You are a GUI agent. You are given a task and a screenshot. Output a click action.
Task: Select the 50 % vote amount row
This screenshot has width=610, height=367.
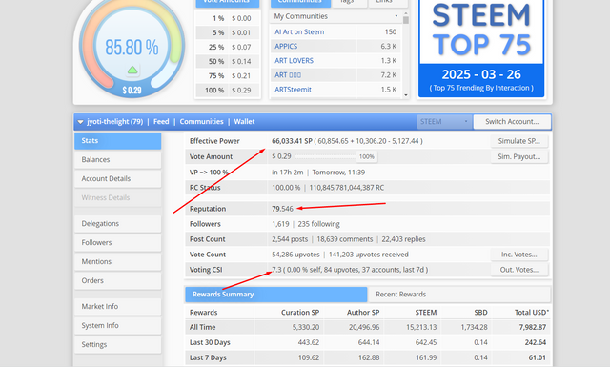point(228,62)
